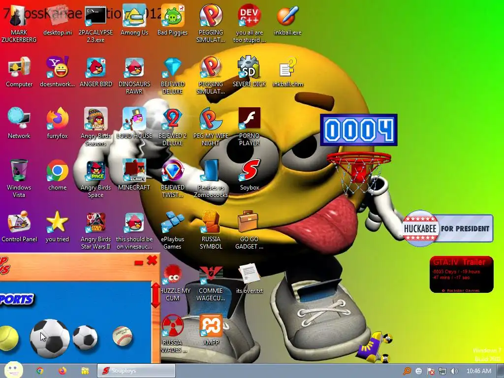
Task: Close the Souptoys toybox with red X
Action: click(152, 260)
